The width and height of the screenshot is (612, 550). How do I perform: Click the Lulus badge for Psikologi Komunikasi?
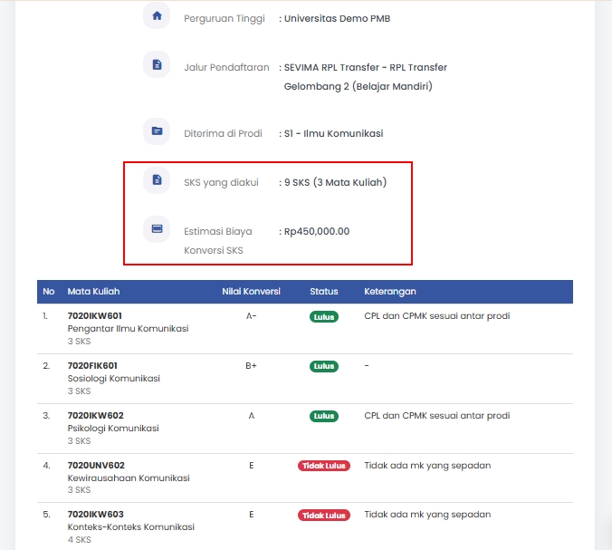pyautogui.click(x=323, y=416)
